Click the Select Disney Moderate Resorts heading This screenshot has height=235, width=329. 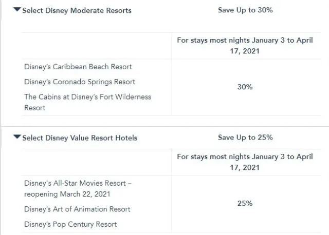[77, 10]
